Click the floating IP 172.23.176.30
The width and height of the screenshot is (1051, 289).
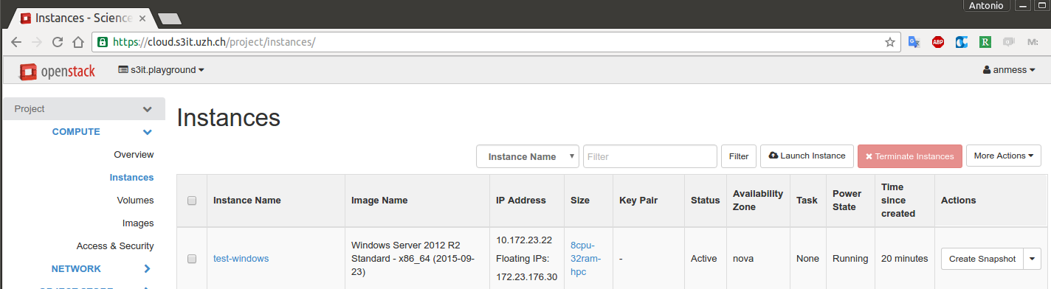click(526, 277)
